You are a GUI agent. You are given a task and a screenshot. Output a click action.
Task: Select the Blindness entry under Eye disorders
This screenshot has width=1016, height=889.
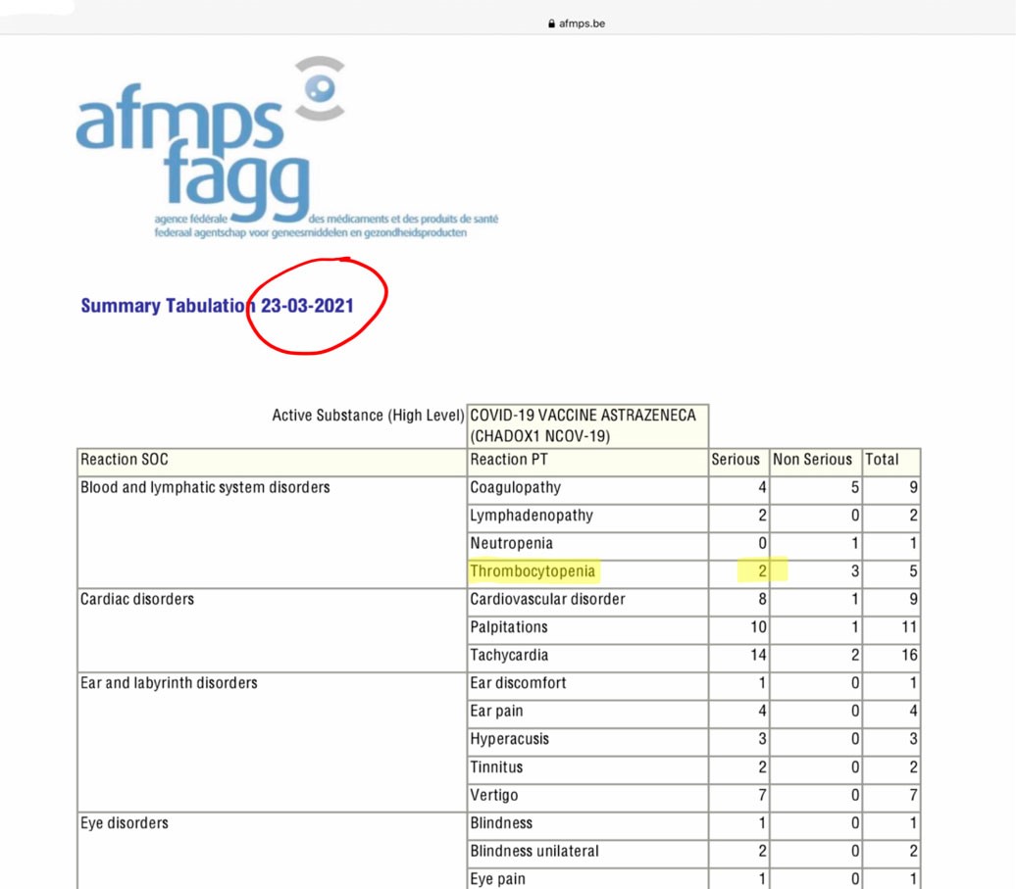[x=501, y=823]
